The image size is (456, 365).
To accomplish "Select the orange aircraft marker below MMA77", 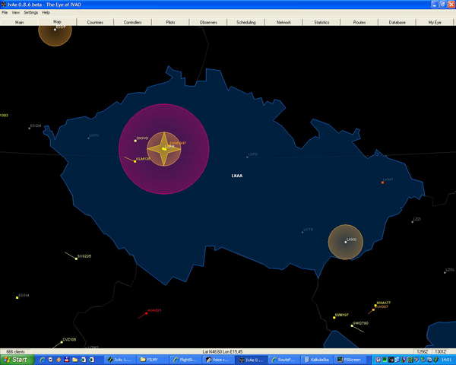I will coord(373,310).
